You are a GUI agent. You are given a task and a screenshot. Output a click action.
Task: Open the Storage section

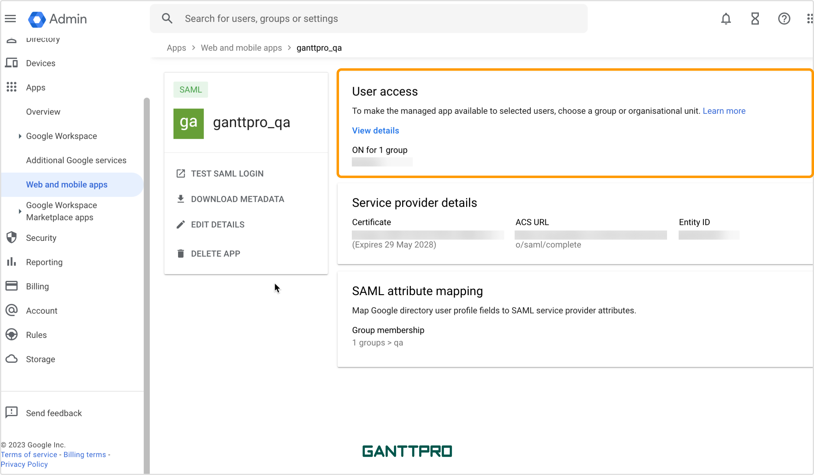coord(41,359)
